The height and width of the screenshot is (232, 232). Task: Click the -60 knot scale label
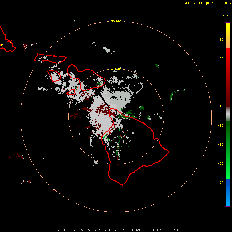pyautogui.click(x=220, y=173)
